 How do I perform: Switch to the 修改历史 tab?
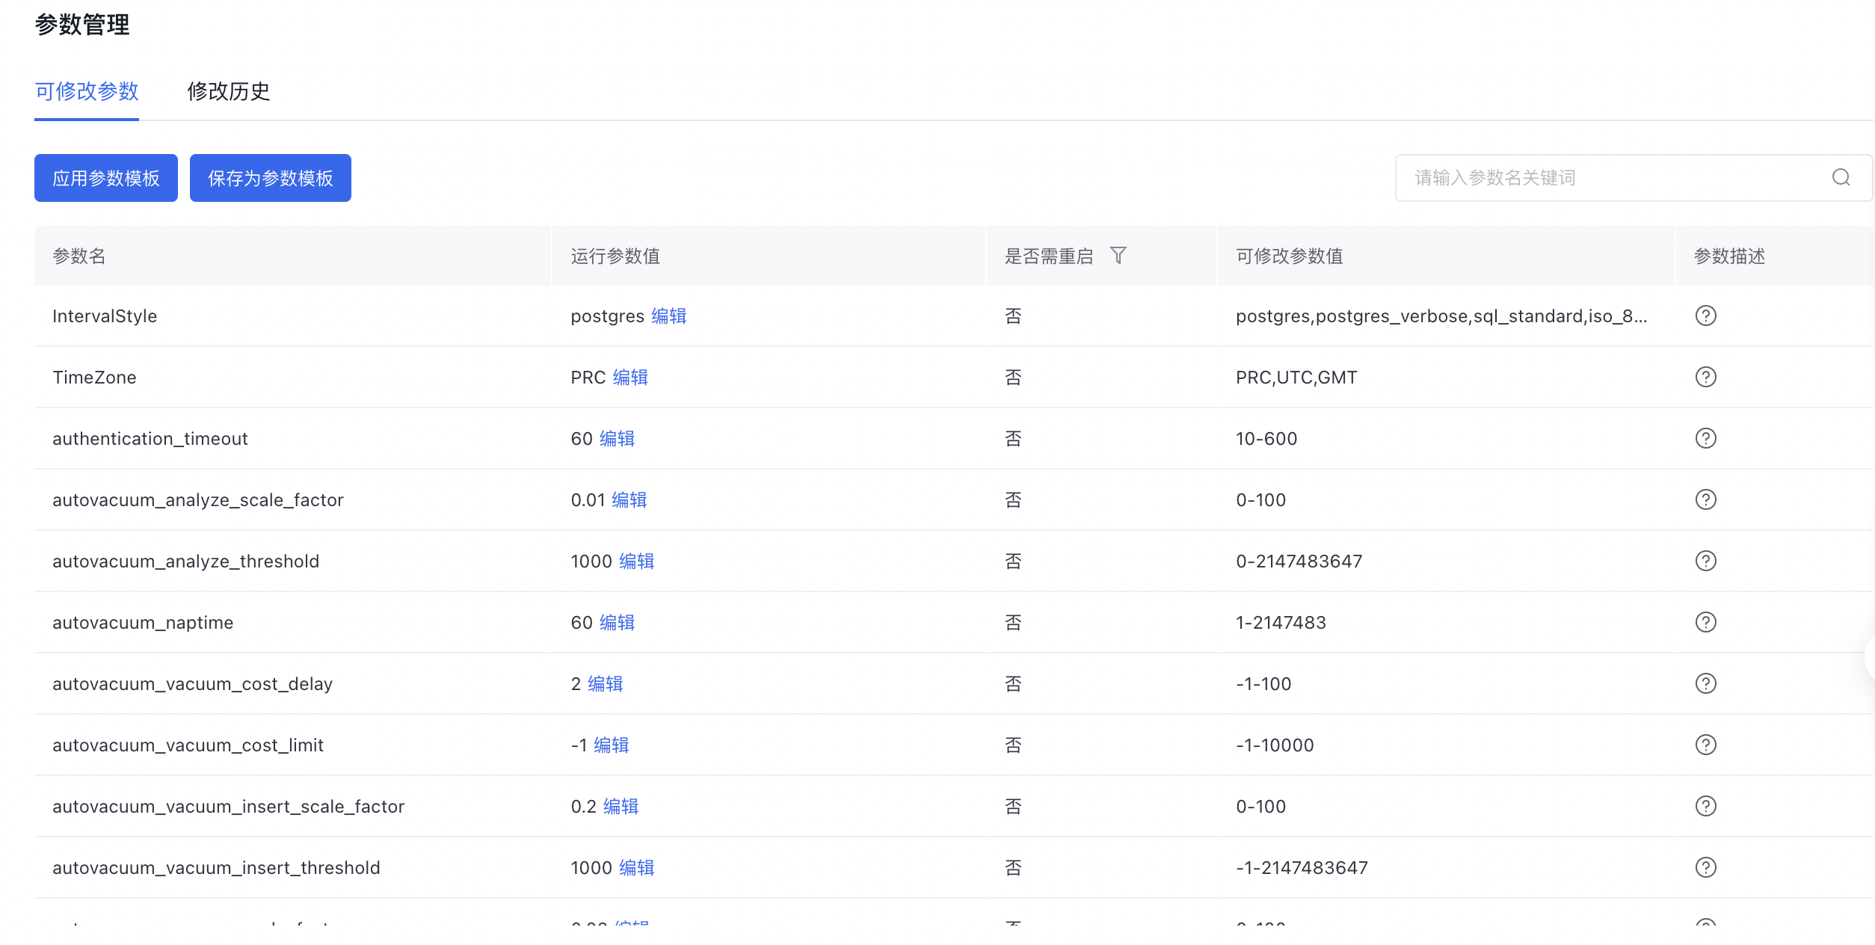point(228,91)
